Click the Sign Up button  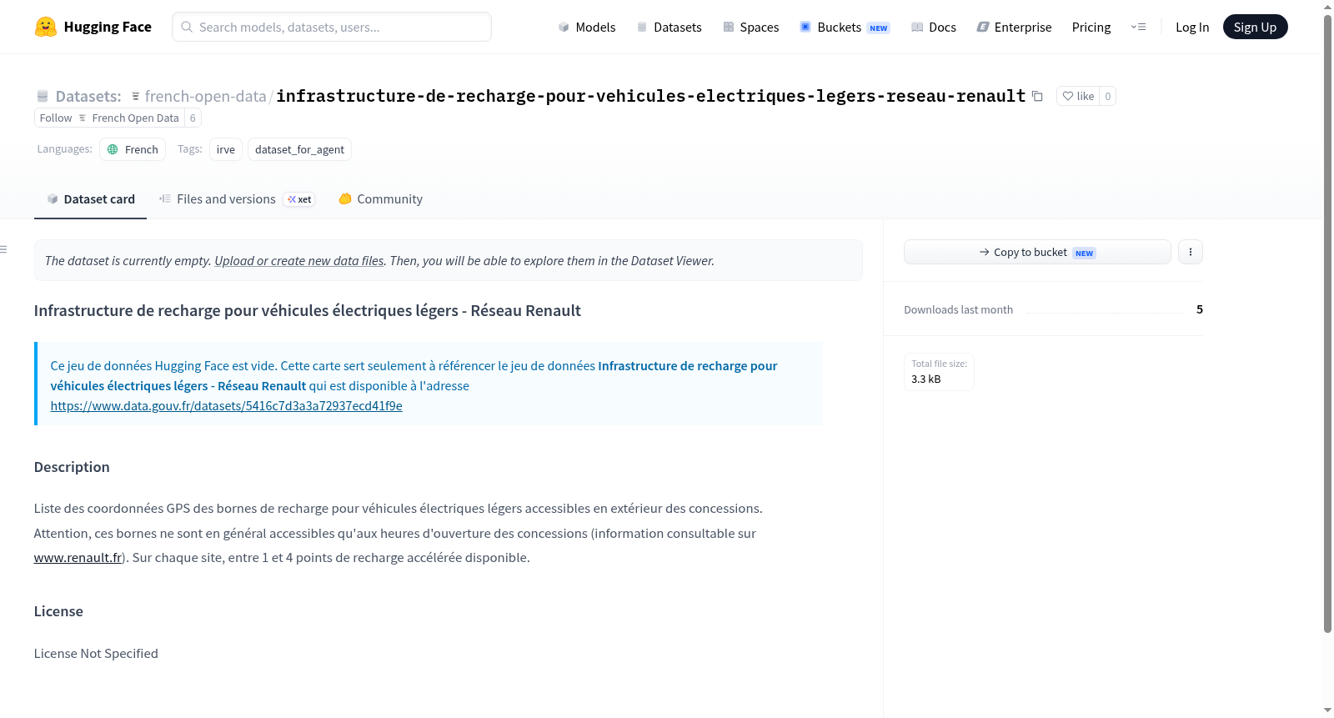(1255, 27)
